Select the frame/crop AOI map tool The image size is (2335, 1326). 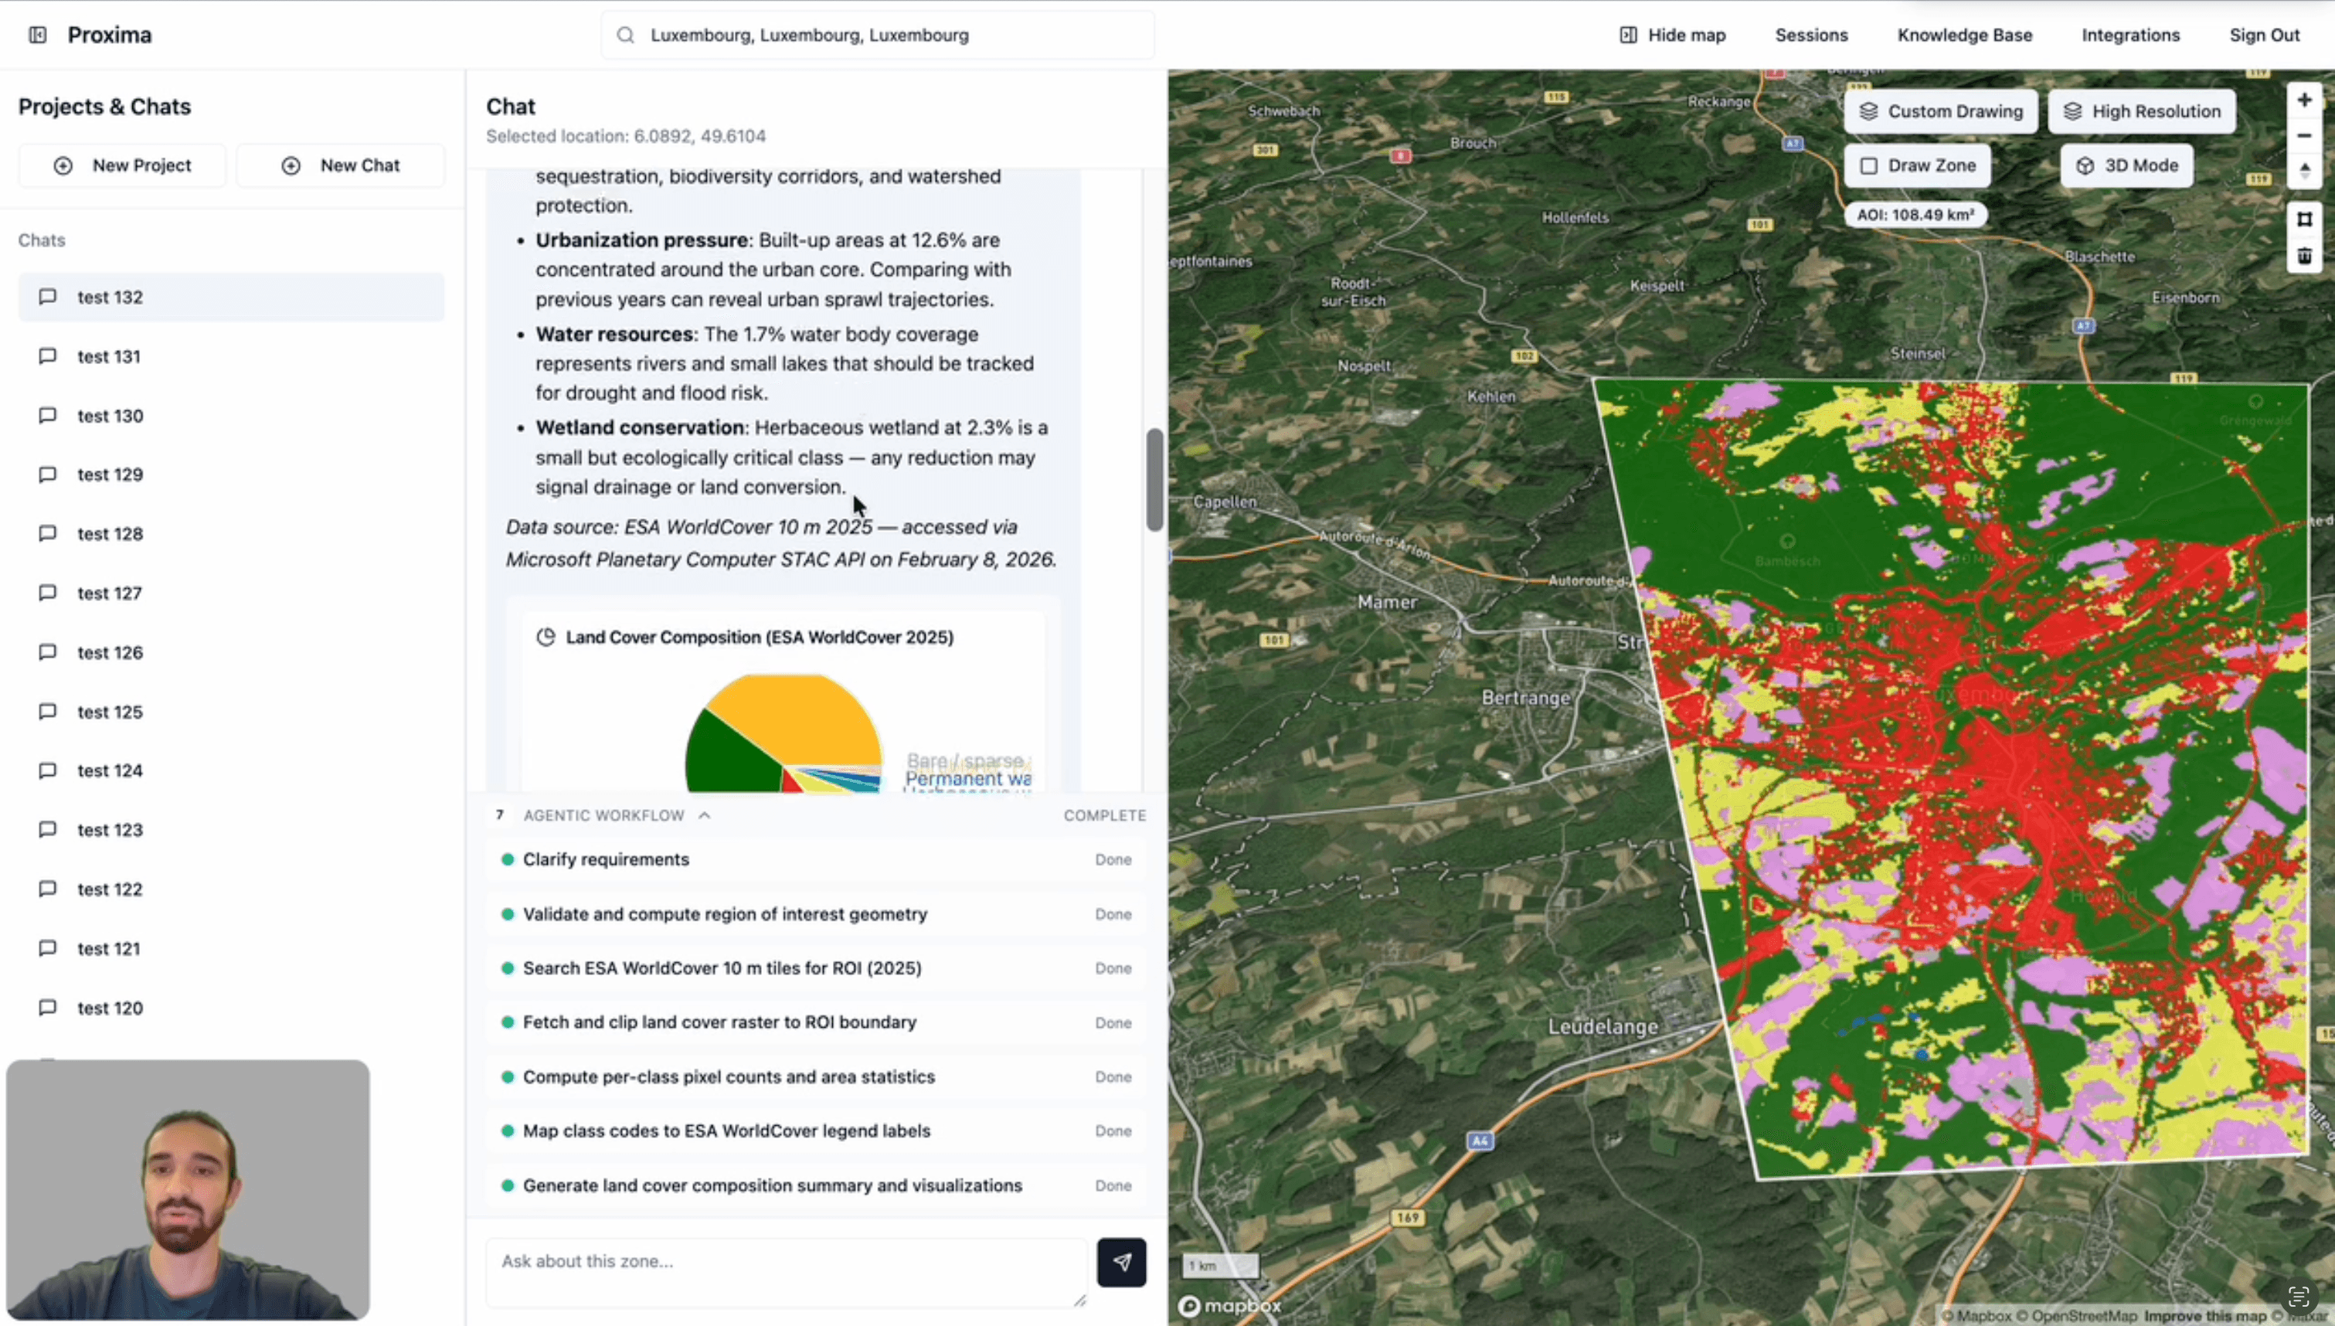pos(2305,219)
